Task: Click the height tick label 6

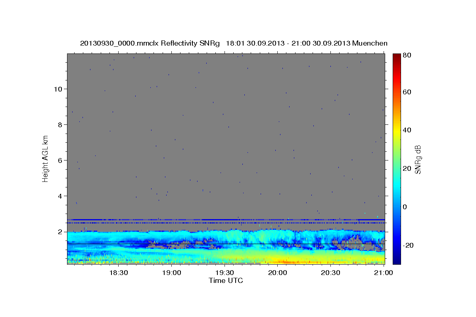Action: point(60,160)
